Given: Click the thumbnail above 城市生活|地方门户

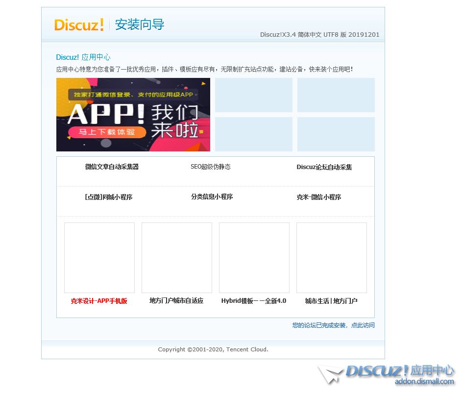Looking at the screenshot, I should pyautogui.click(x=332, y=258).
